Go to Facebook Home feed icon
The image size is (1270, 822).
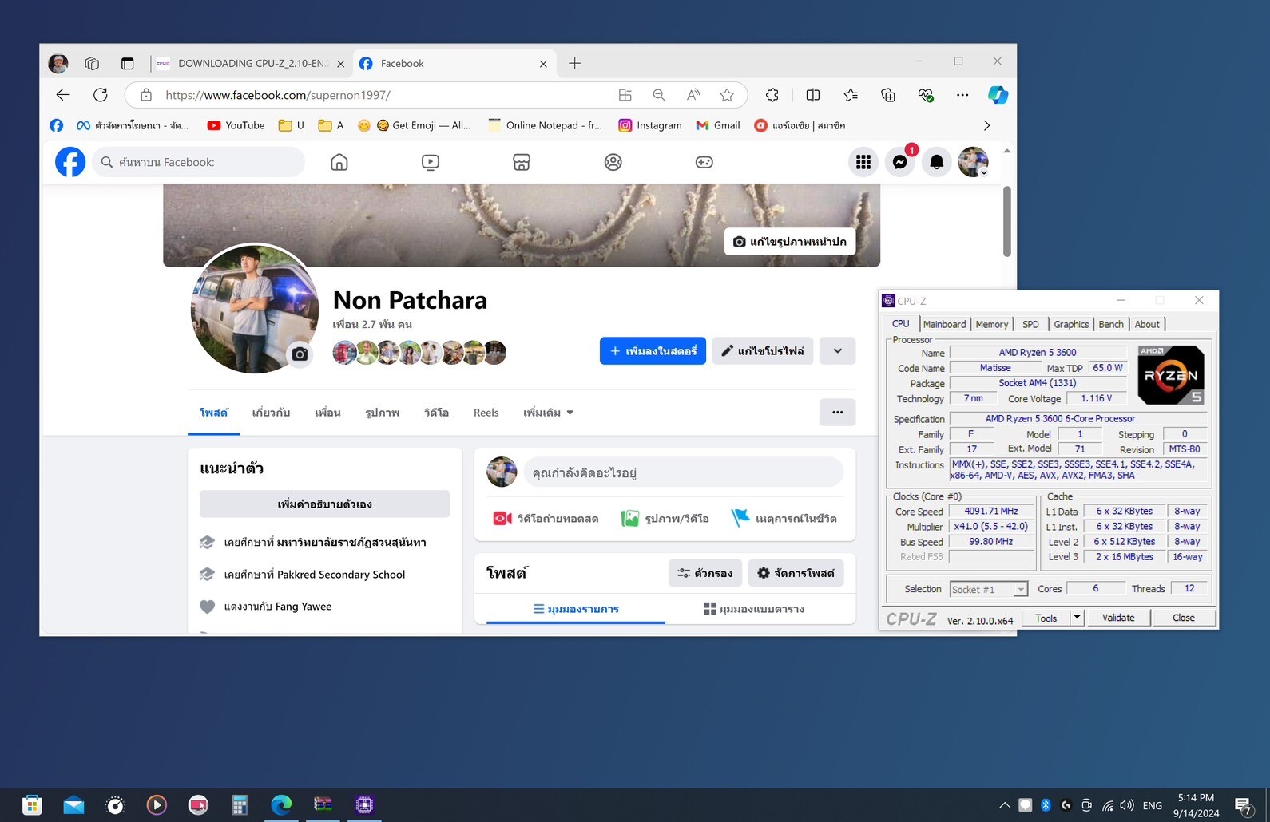339,162
